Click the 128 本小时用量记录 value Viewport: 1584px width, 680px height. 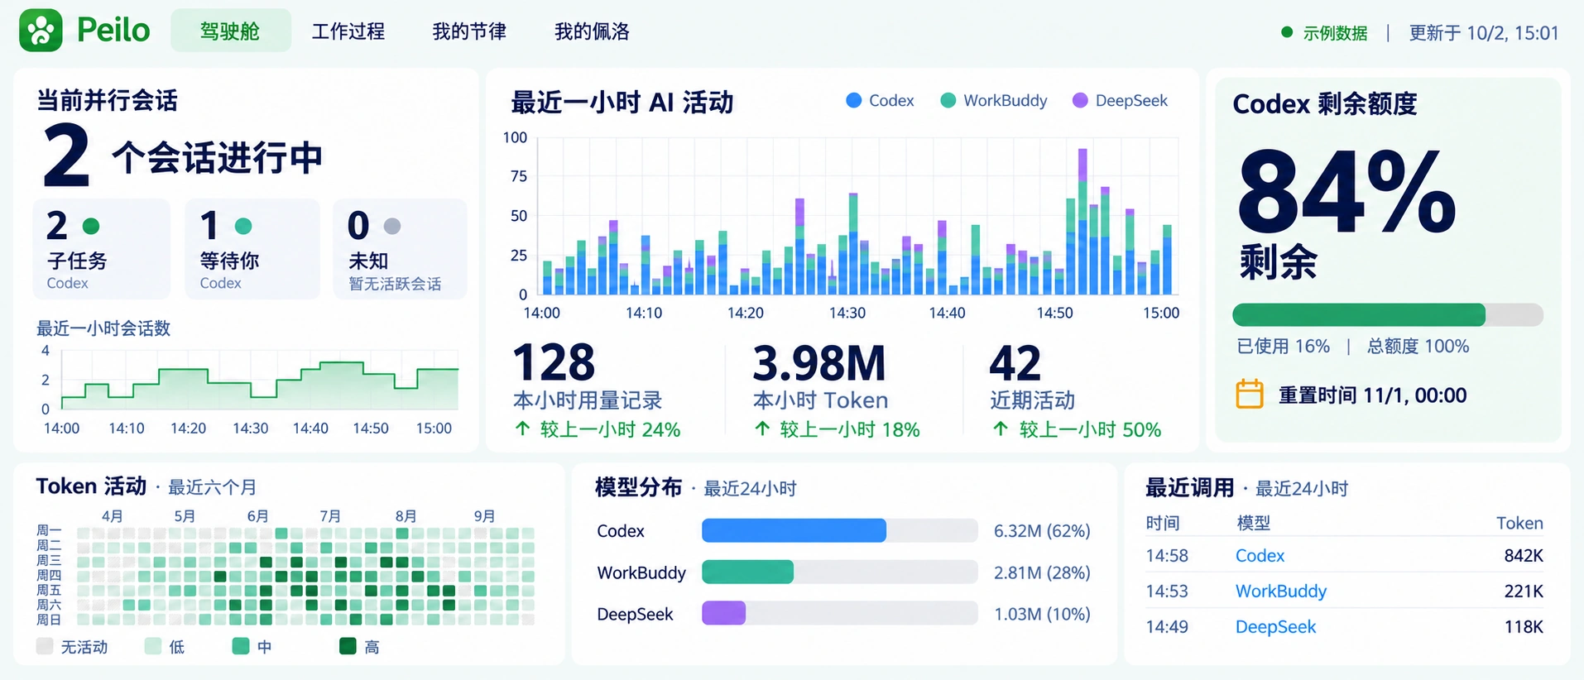(554, 362)
